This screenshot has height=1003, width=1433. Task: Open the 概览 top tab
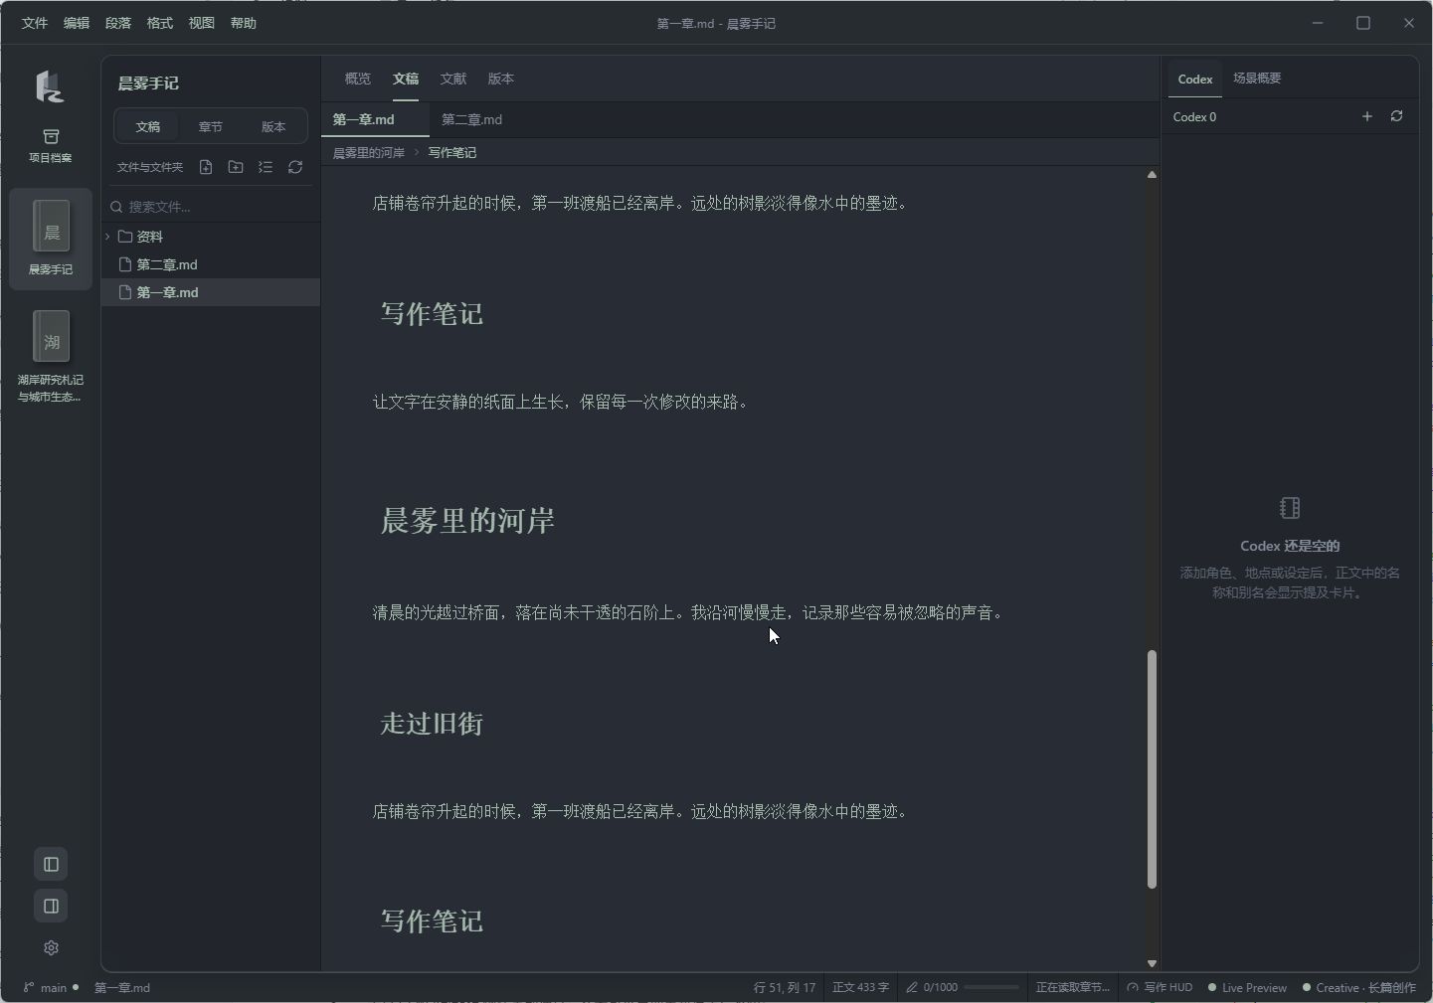pyautogui.click(x=358, y=79)
